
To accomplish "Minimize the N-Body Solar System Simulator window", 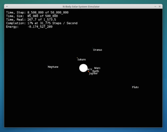I will [155, 7].
